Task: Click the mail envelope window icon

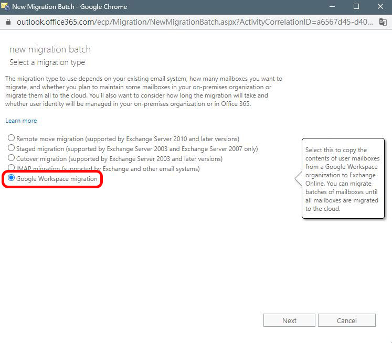Action: [5, 6]
